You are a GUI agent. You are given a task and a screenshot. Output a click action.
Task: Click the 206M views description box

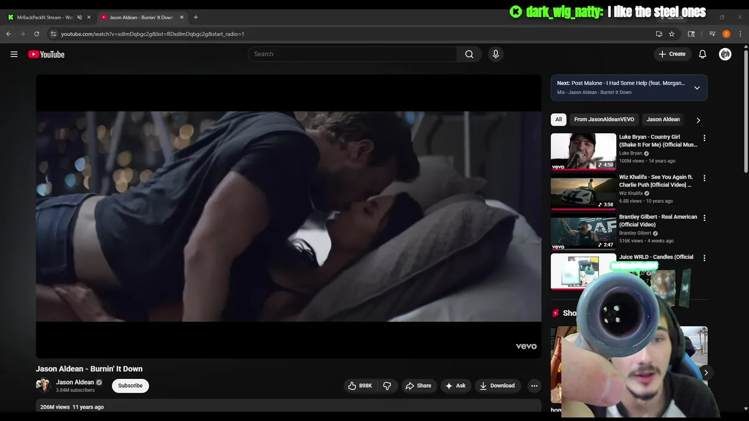pos(288,406)
